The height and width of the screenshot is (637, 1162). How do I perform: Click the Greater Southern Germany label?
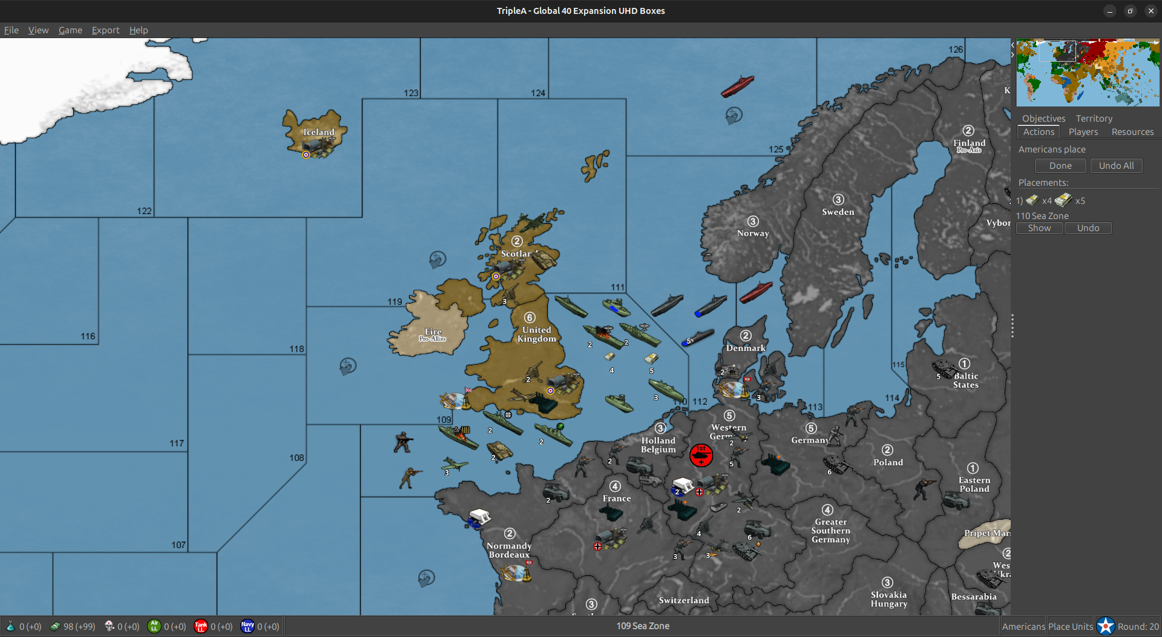[830, 531]
